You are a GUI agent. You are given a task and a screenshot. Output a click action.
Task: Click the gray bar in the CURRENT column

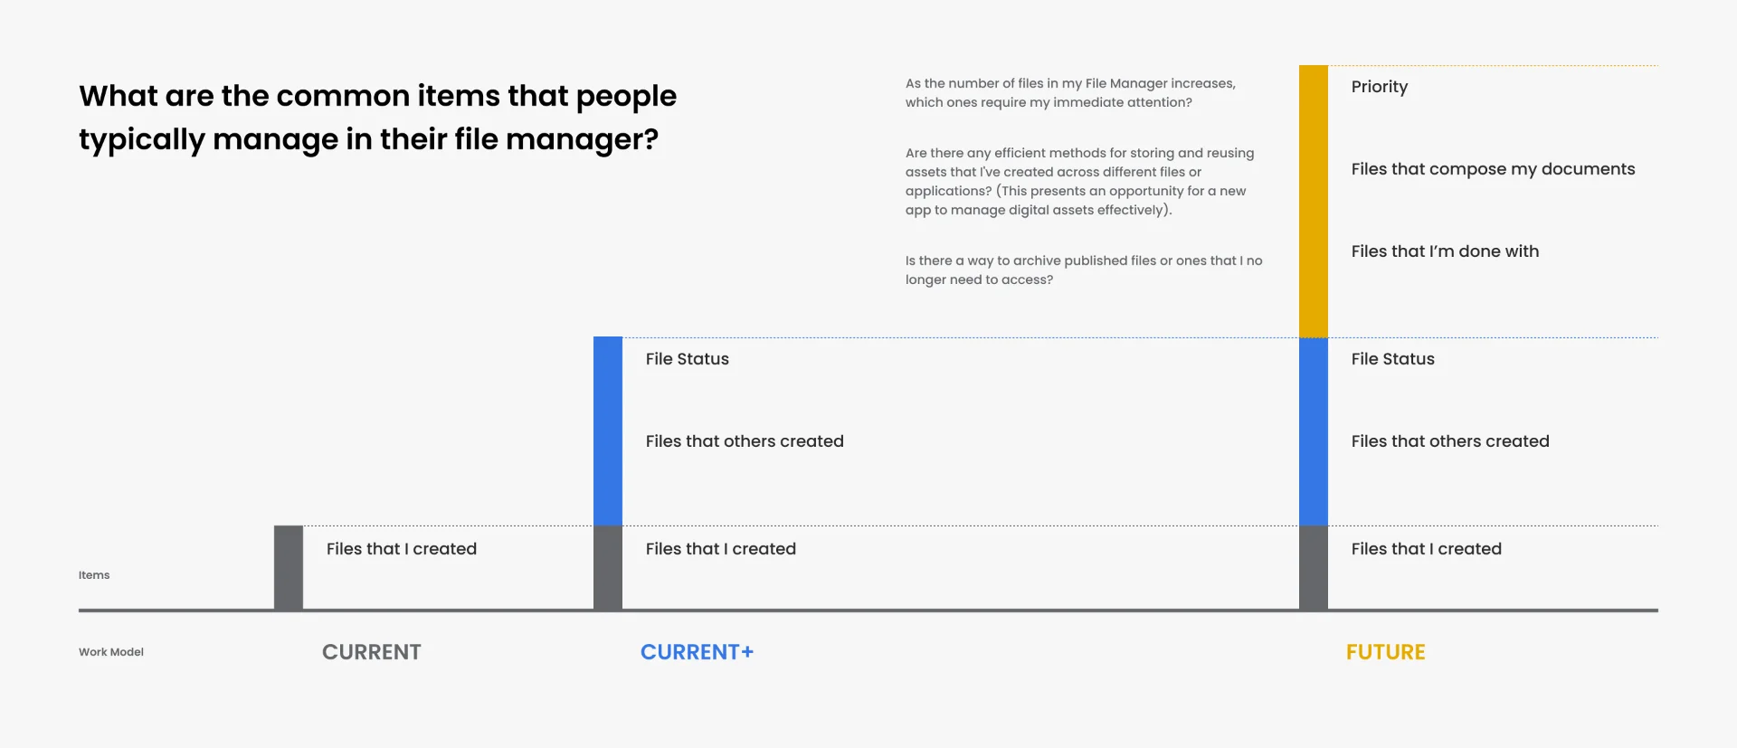pyautogui.click(x=289, y=568)
